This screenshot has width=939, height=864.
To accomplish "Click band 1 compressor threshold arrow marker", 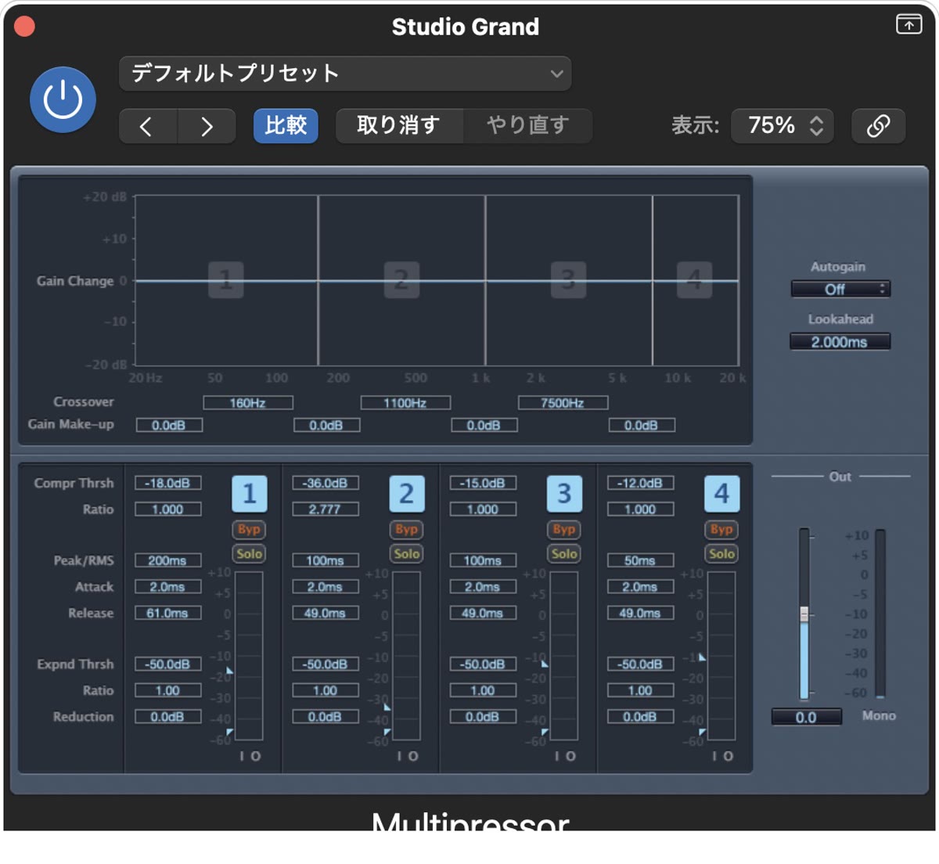I will coord(229,671).
